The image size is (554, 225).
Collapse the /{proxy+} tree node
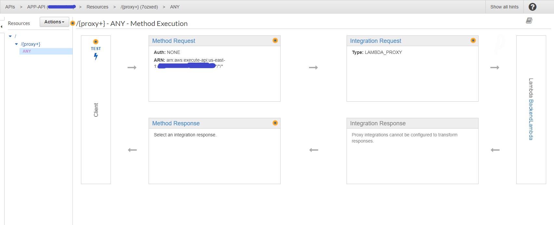(x=16, y=44)
